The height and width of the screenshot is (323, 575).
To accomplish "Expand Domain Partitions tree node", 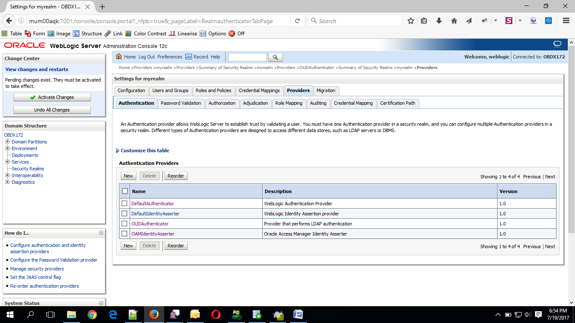I will [x=7, y=142].
